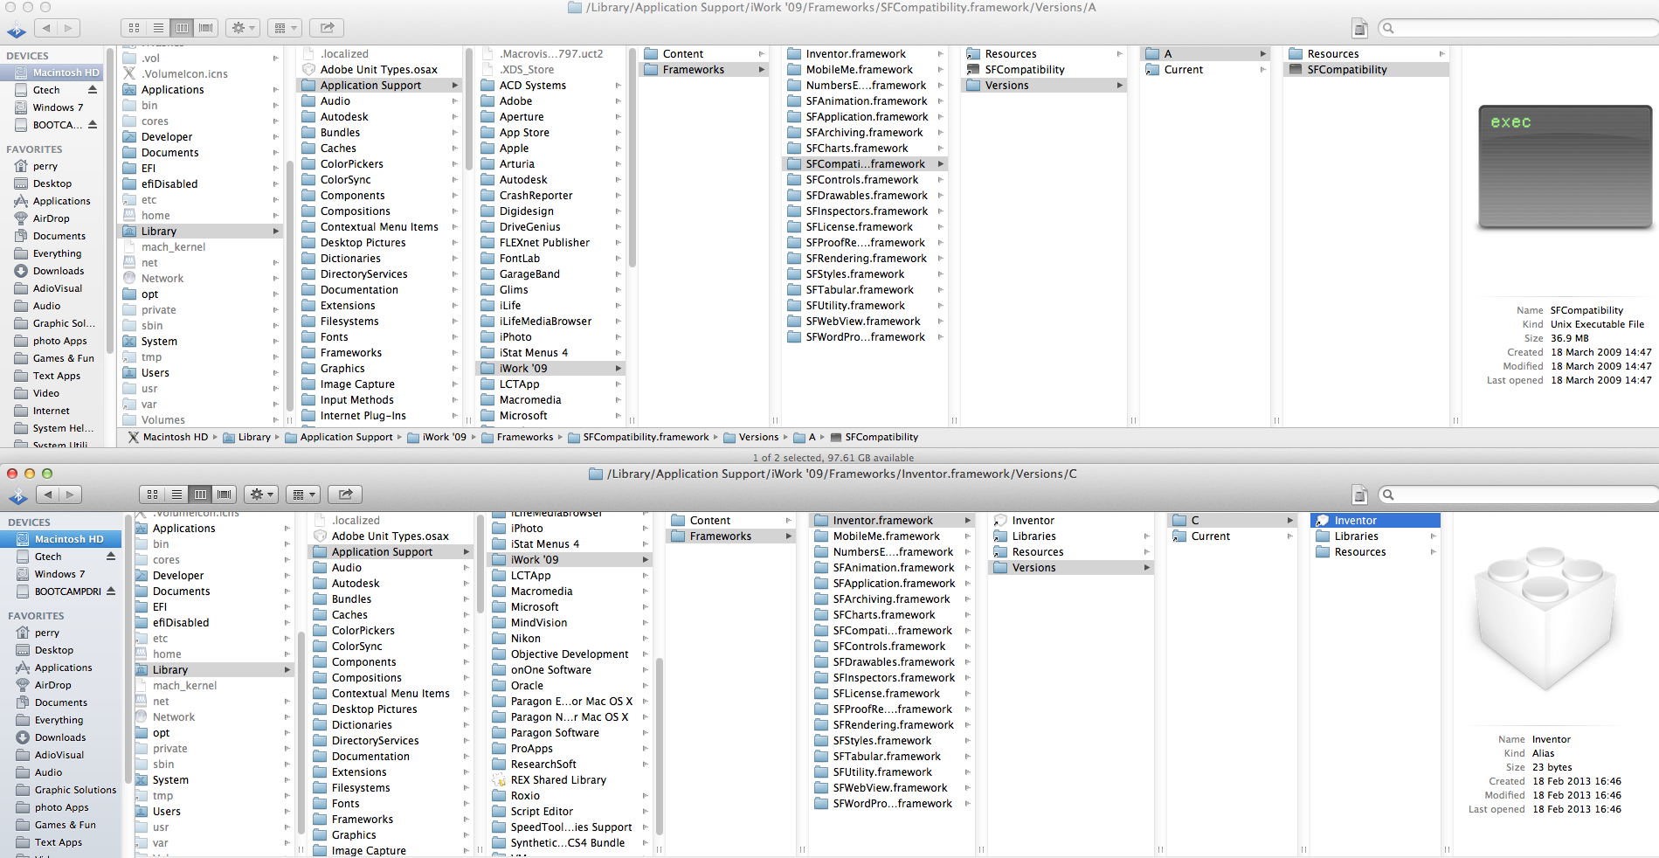Switch bottom window to Cover Flow view
This screenshot has width=1659, height=858.
pyautogui.click(x=225, y=495)
